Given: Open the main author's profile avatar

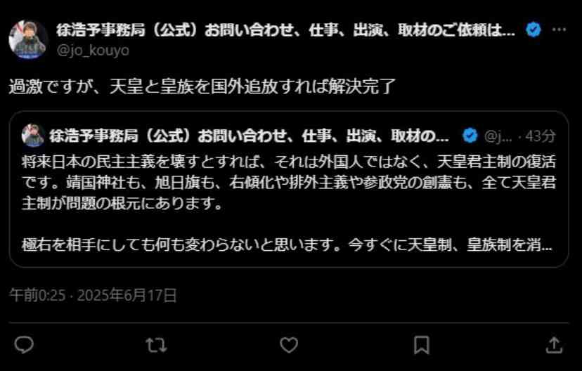Looking at the screenshot, I should pyautogui.click(x=28, y=39).
